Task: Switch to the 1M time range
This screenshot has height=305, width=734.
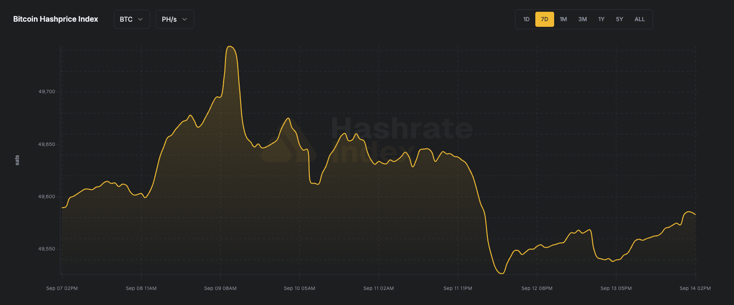Action: coord(564,19)
